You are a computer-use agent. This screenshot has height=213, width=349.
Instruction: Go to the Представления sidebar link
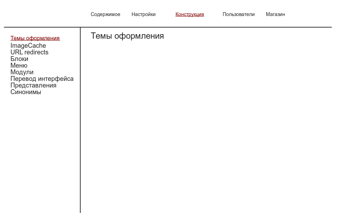(x=34, y=86)
